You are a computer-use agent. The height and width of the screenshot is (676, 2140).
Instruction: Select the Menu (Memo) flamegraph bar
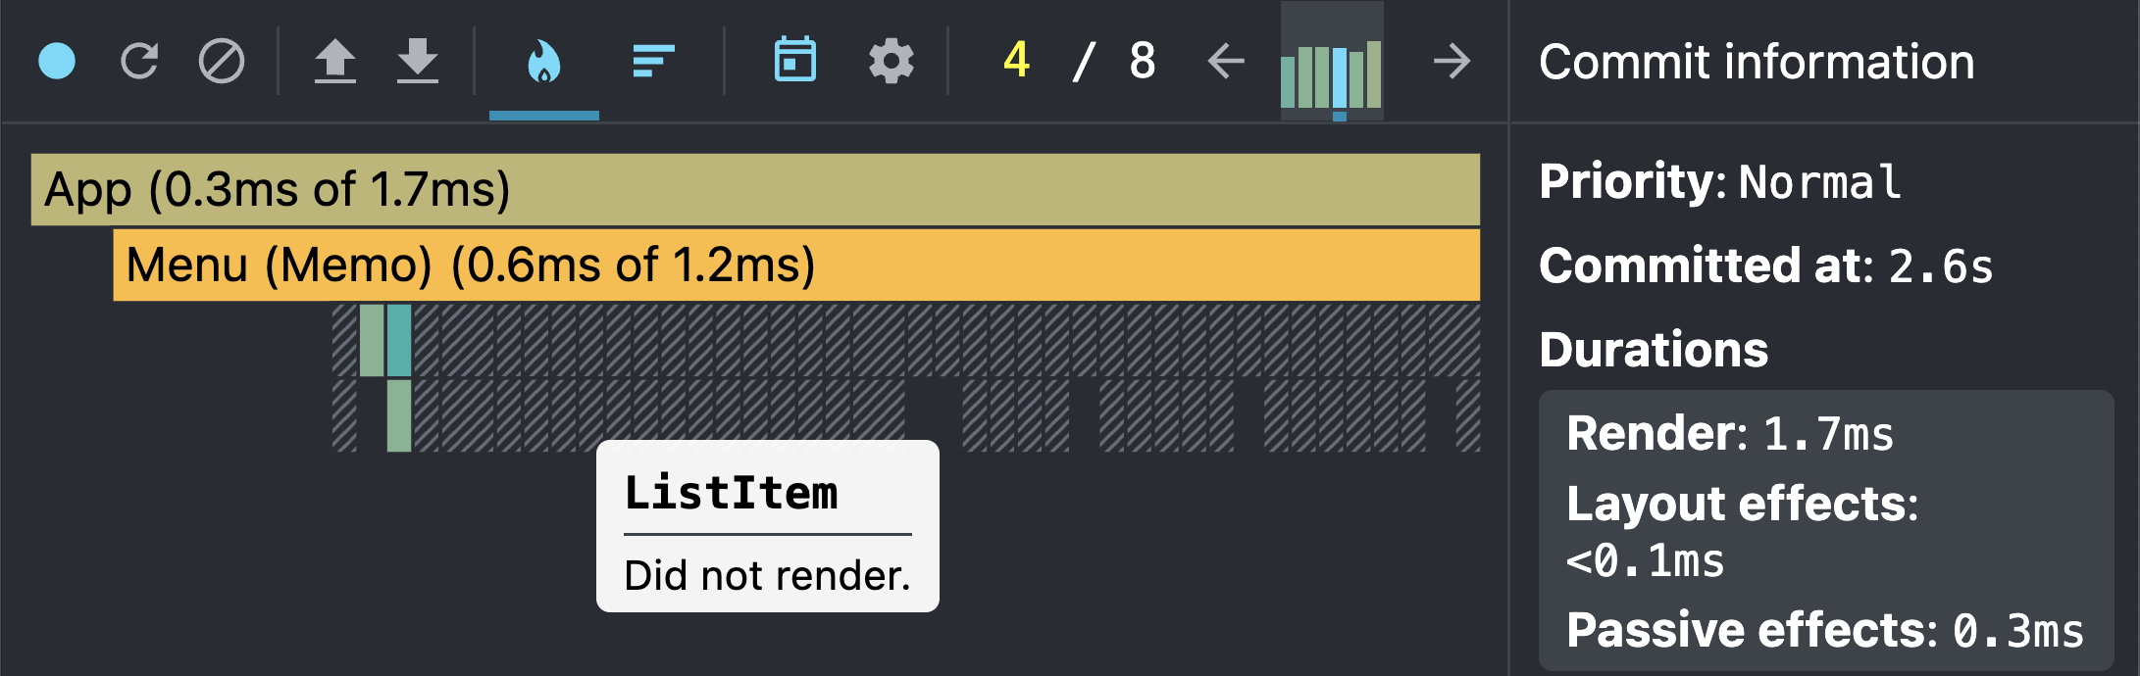pos(796,265)
